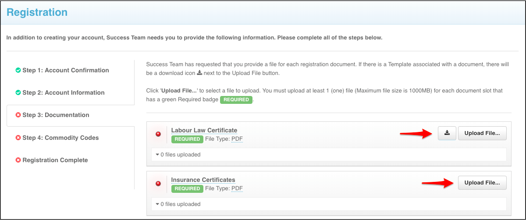Open the Step 3: Documentation tab
Viewport: 526px width, 220px height.
click(56, 115)
